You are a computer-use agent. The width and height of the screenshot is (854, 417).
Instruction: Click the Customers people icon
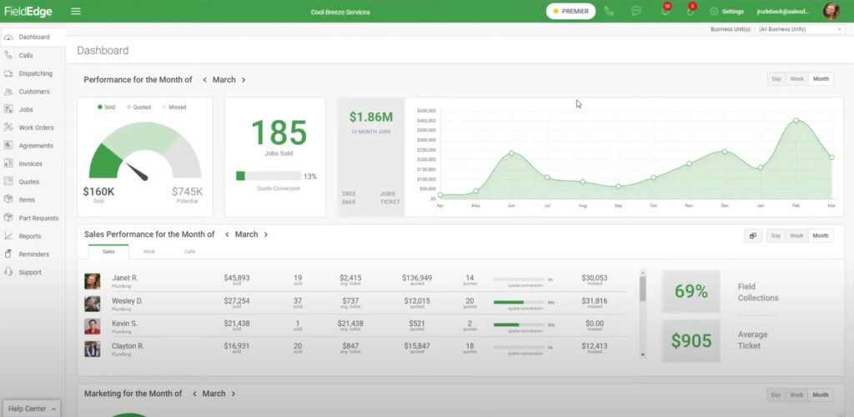click(8, 92)
